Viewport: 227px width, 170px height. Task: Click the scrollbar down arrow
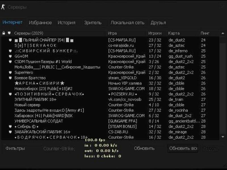coord(223,137)
